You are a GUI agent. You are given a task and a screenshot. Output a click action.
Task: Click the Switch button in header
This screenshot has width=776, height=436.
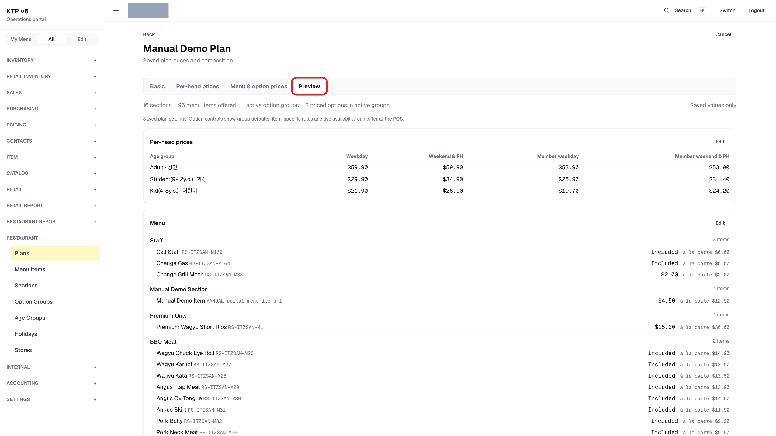click(x=727, y=10)
